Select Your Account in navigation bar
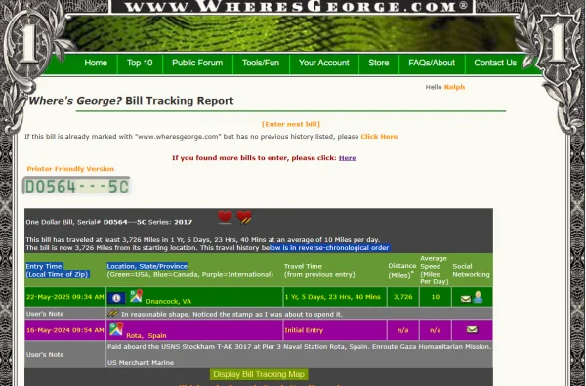This screenshot has height=386, width=586. [x=323, y=63]
